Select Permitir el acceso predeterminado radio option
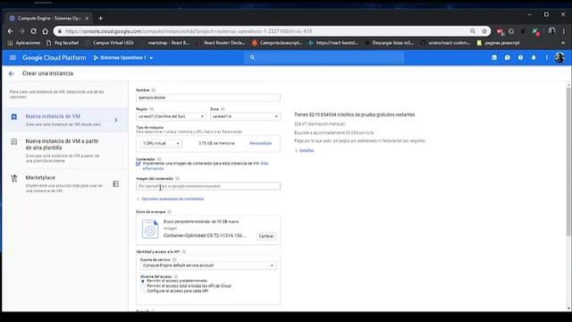 click(x=143, y=281)
